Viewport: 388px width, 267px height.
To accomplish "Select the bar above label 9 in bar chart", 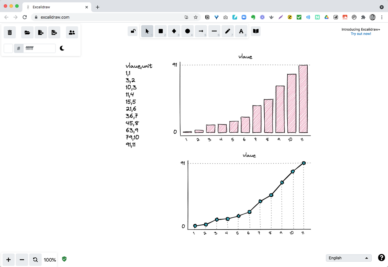I will (280, 109).
